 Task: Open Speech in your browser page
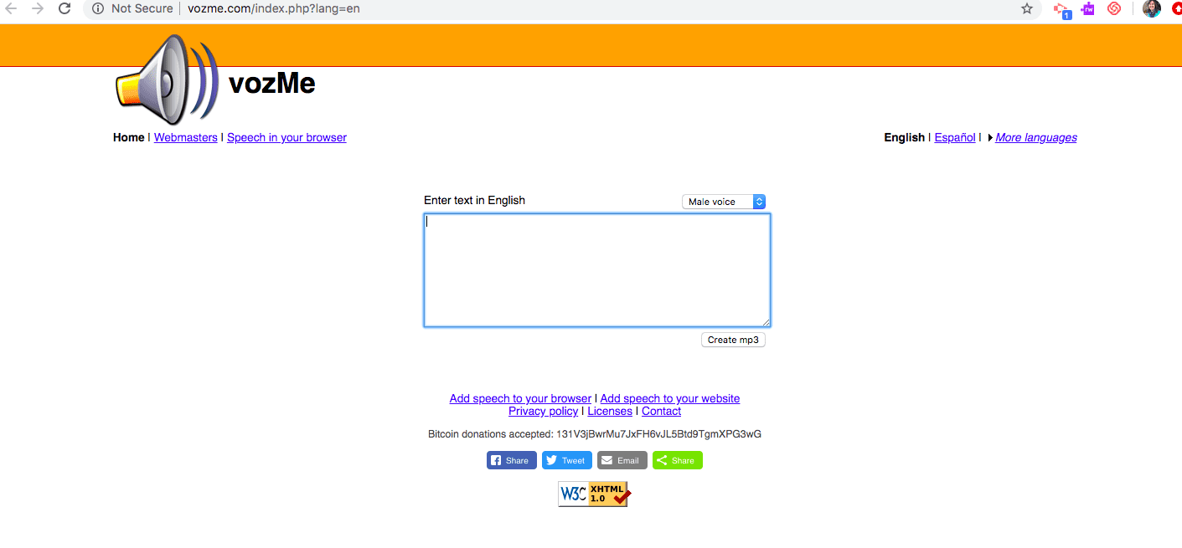tap(286, 137)
